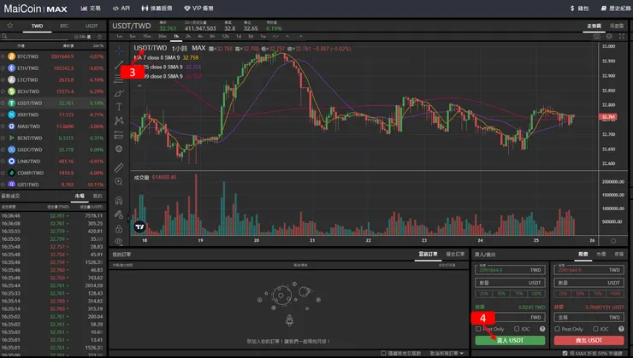
Task: Open the cancel all orders dropdown
Action: (447, 354)
